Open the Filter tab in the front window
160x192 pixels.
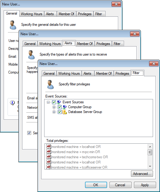tap(137, 73)
